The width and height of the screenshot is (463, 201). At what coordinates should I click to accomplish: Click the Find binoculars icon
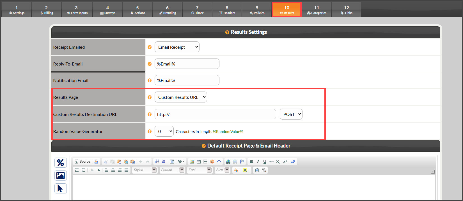coord(157,162)
